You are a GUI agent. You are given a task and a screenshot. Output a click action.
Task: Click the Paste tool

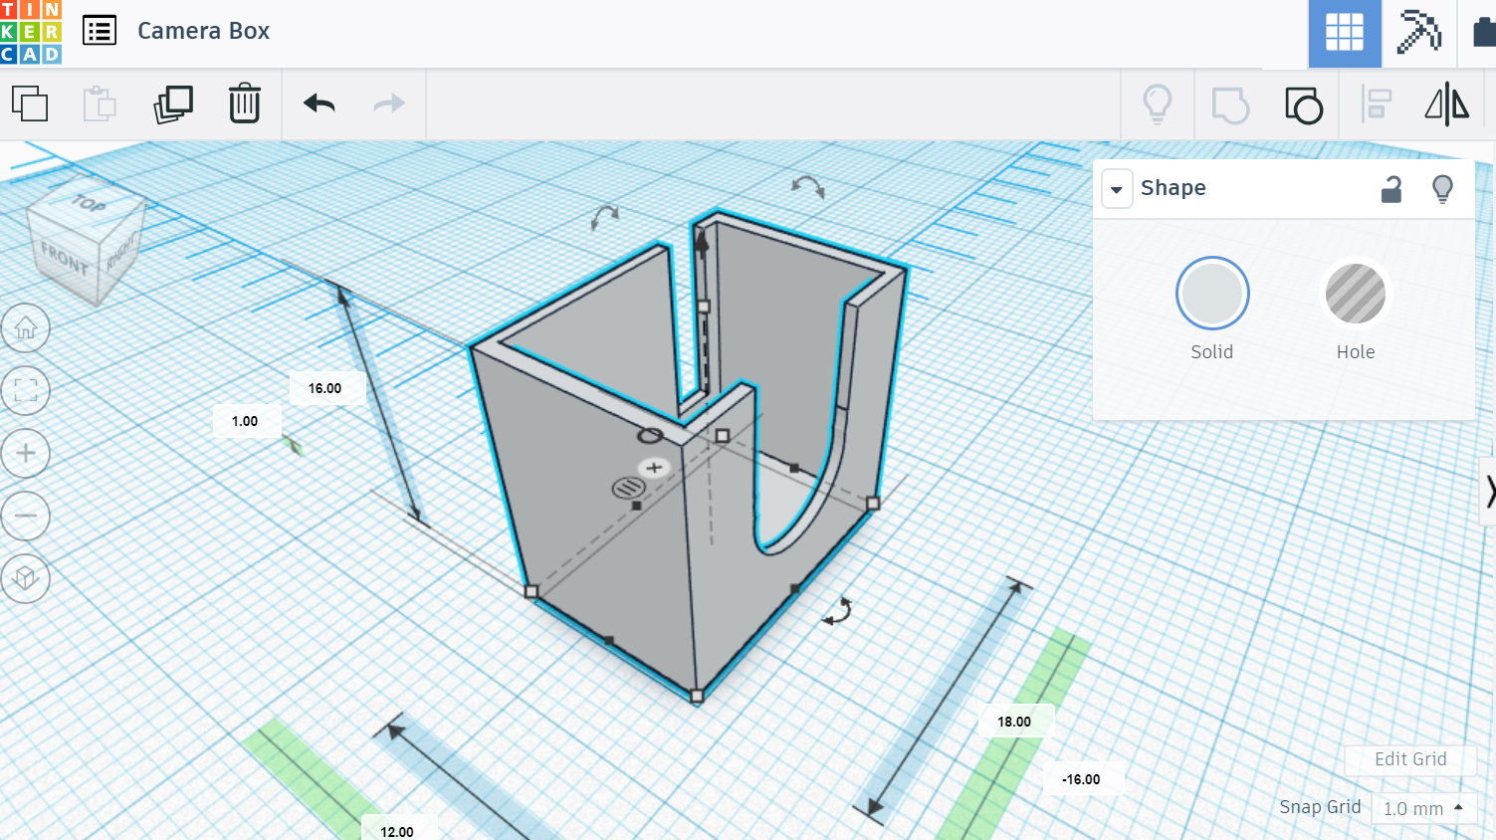pos(100,104)
